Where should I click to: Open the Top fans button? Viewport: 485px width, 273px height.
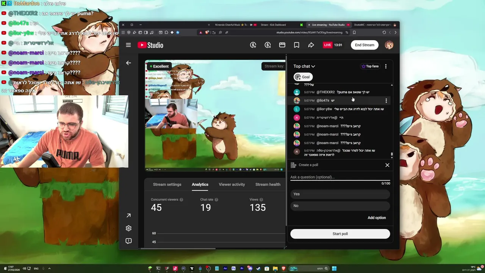(370, 66)
